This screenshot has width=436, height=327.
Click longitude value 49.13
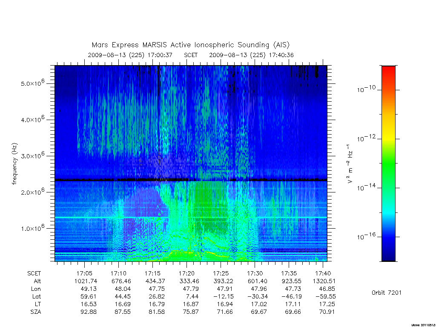pyautogui.click(x=89, y=289)
